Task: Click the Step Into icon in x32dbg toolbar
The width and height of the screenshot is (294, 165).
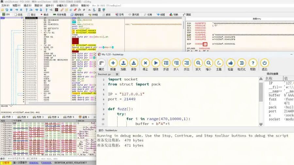Action: point(27,10)
